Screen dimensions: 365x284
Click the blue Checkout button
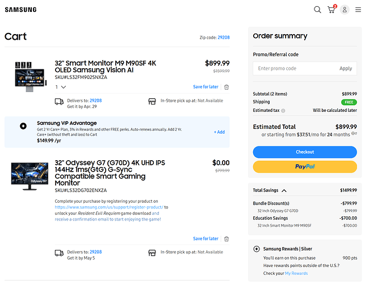(x=305, y=152)
